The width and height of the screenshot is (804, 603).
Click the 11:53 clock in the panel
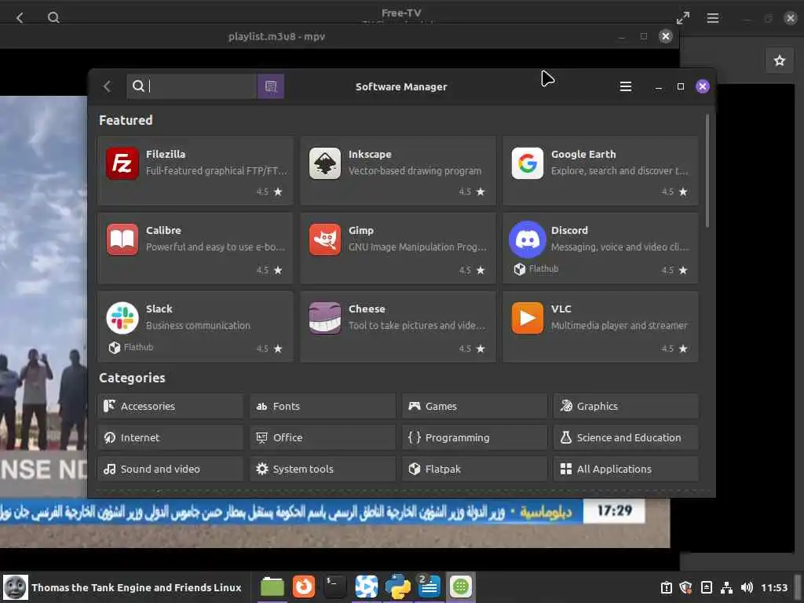[773, 587]
